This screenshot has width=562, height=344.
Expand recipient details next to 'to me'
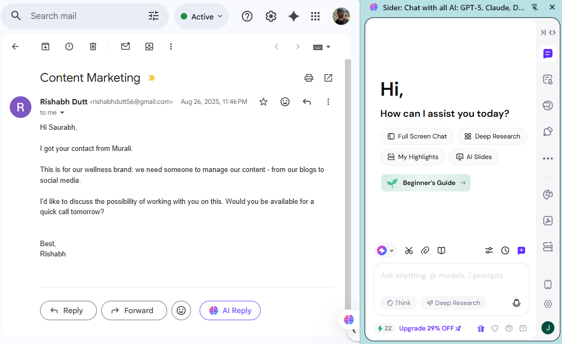click(x=62, y=113)
